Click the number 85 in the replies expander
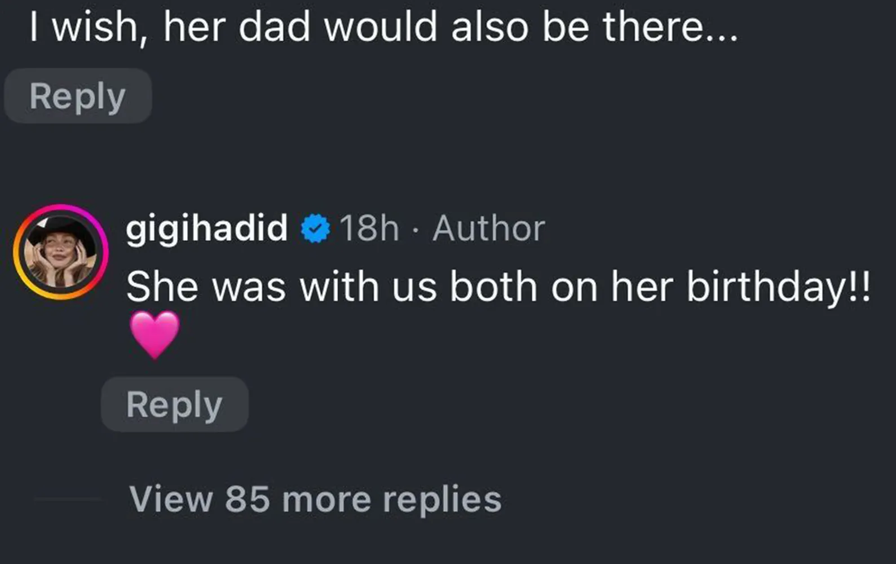 click(x=247, y=499)
